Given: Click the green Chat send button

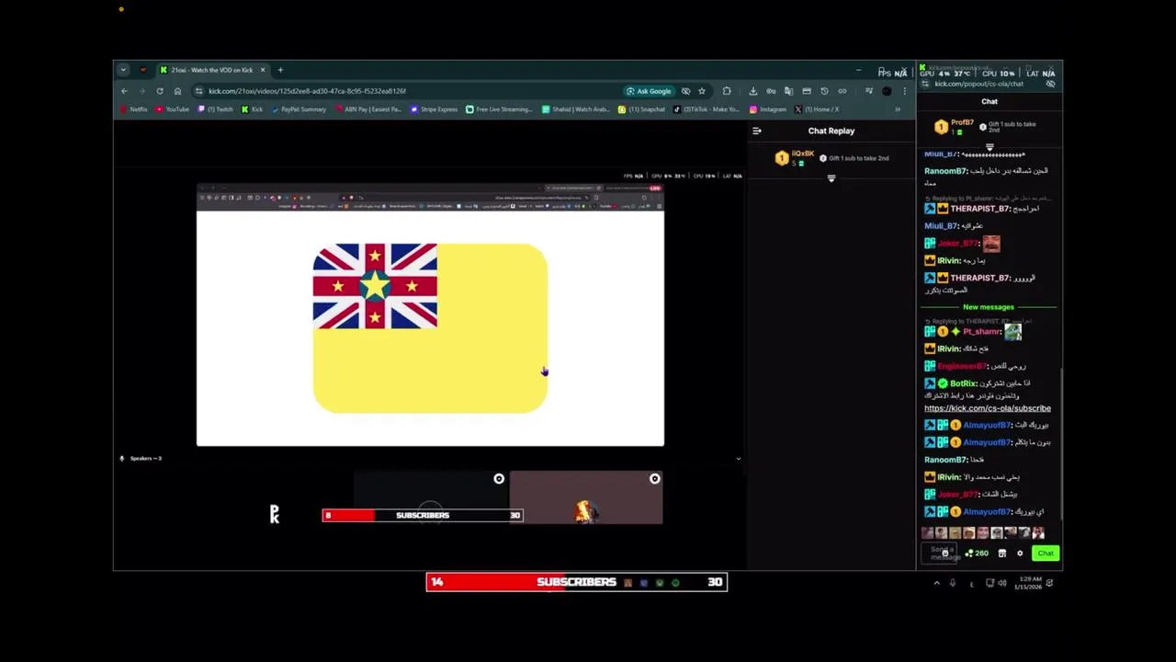Looking at the screenshot, I should click(1046, 554).
